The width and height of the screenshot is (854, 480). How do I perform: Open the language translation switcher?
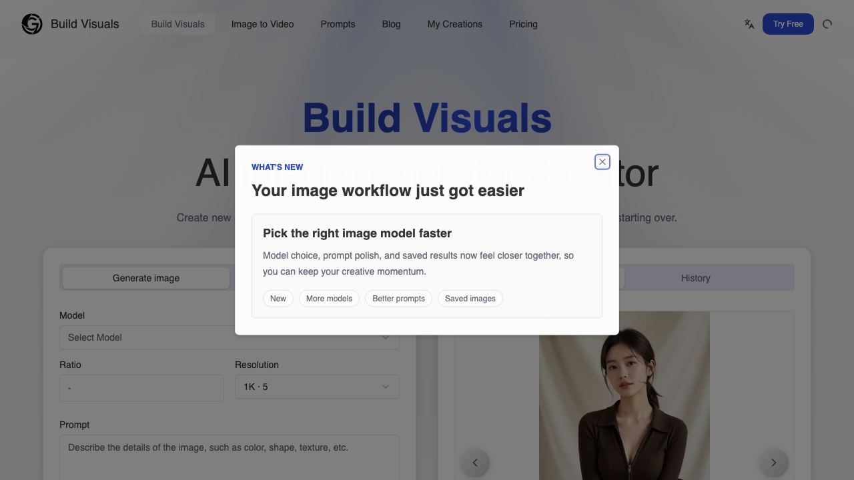(x=749, y=24)
